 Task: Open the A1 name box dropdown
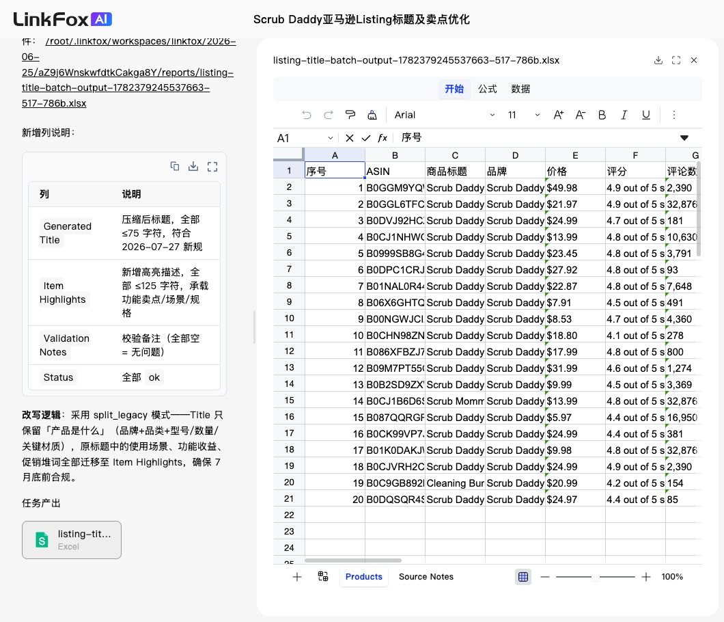330,137
